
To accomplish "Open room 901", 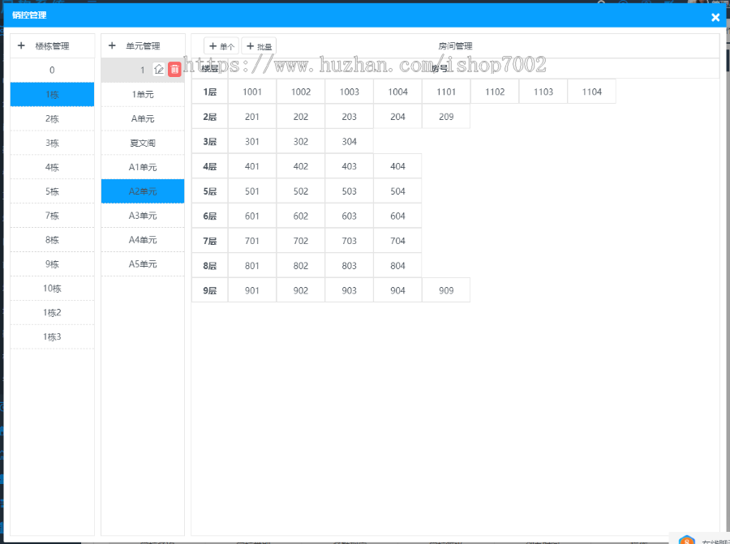I will tap(252, 290).
